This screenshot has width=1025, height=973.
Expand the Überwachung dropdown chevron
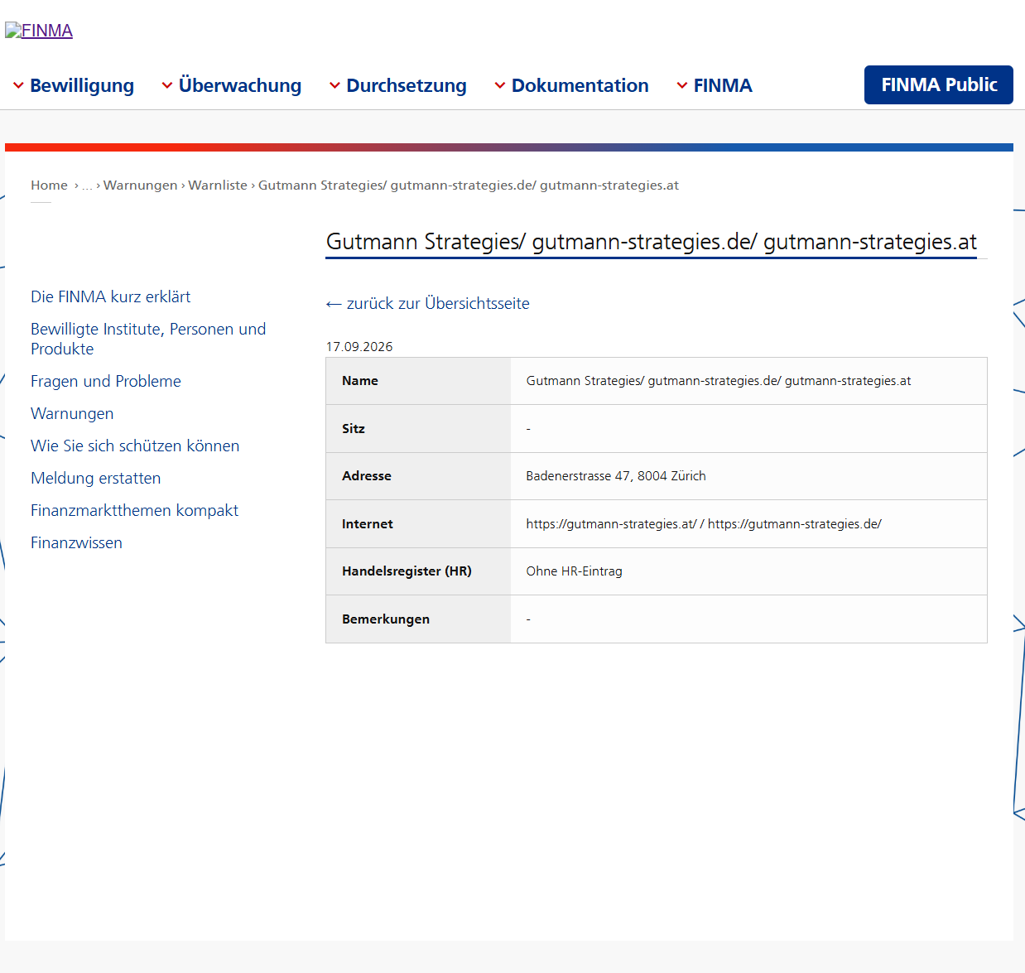(x=167, y=86)
